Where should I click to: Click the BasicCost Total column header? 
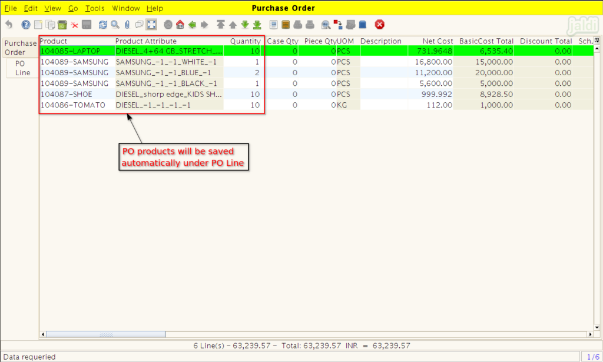coord(484,41)
